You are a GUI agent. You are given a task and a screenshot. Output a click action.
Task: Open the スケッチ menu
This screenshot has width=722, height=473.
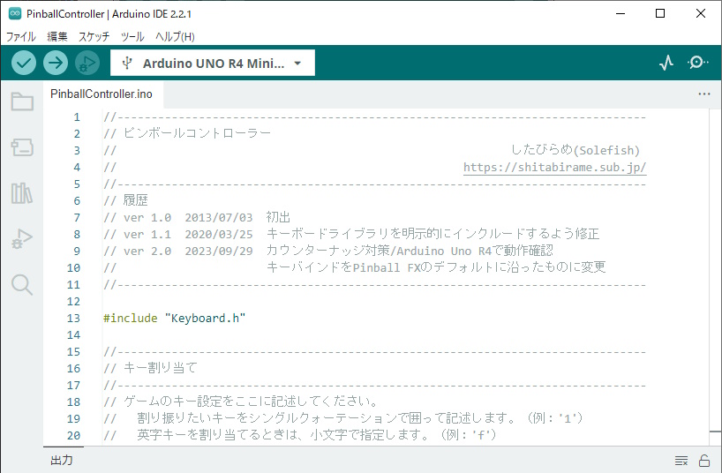94,37
